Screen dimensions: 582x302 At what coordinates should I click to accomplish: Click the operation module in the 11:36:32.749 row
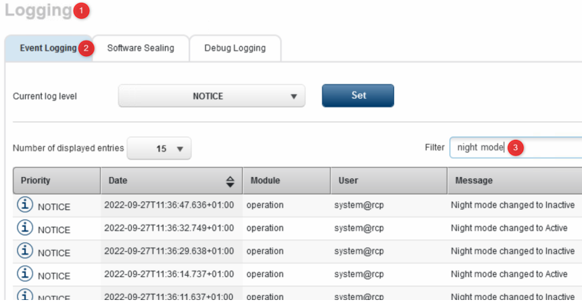tap(265, 228)
